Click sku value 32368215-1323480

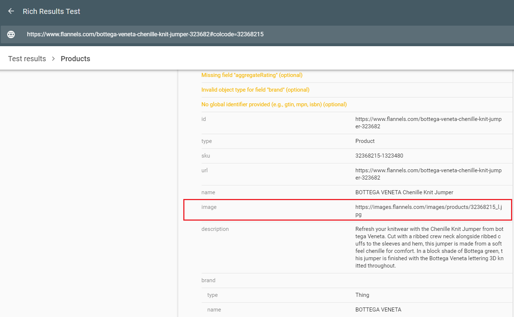pos(379,156)
